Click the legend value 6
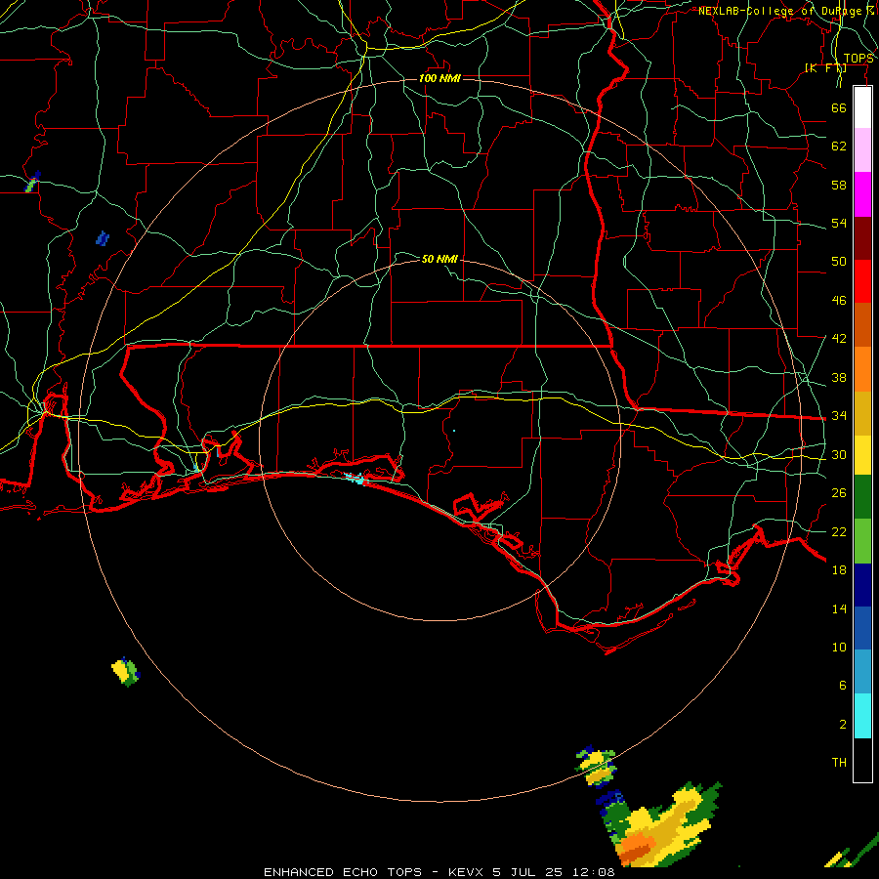The height and width of the screenshot is (879, 879). coord(843,686)
